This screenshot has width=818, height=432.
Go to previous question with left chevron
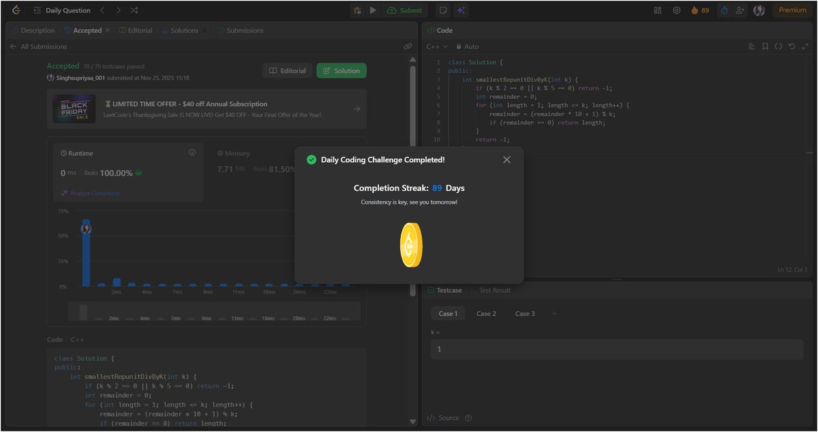pyautogui.click(x=101, y=10)
